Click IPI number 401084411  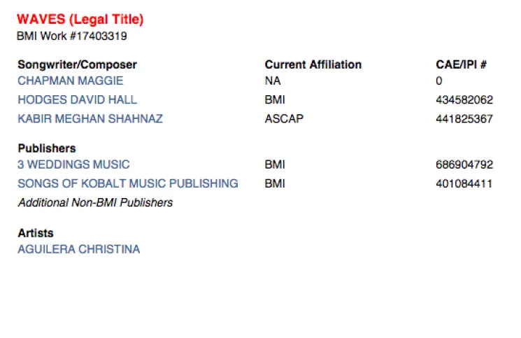pos(464,184)
